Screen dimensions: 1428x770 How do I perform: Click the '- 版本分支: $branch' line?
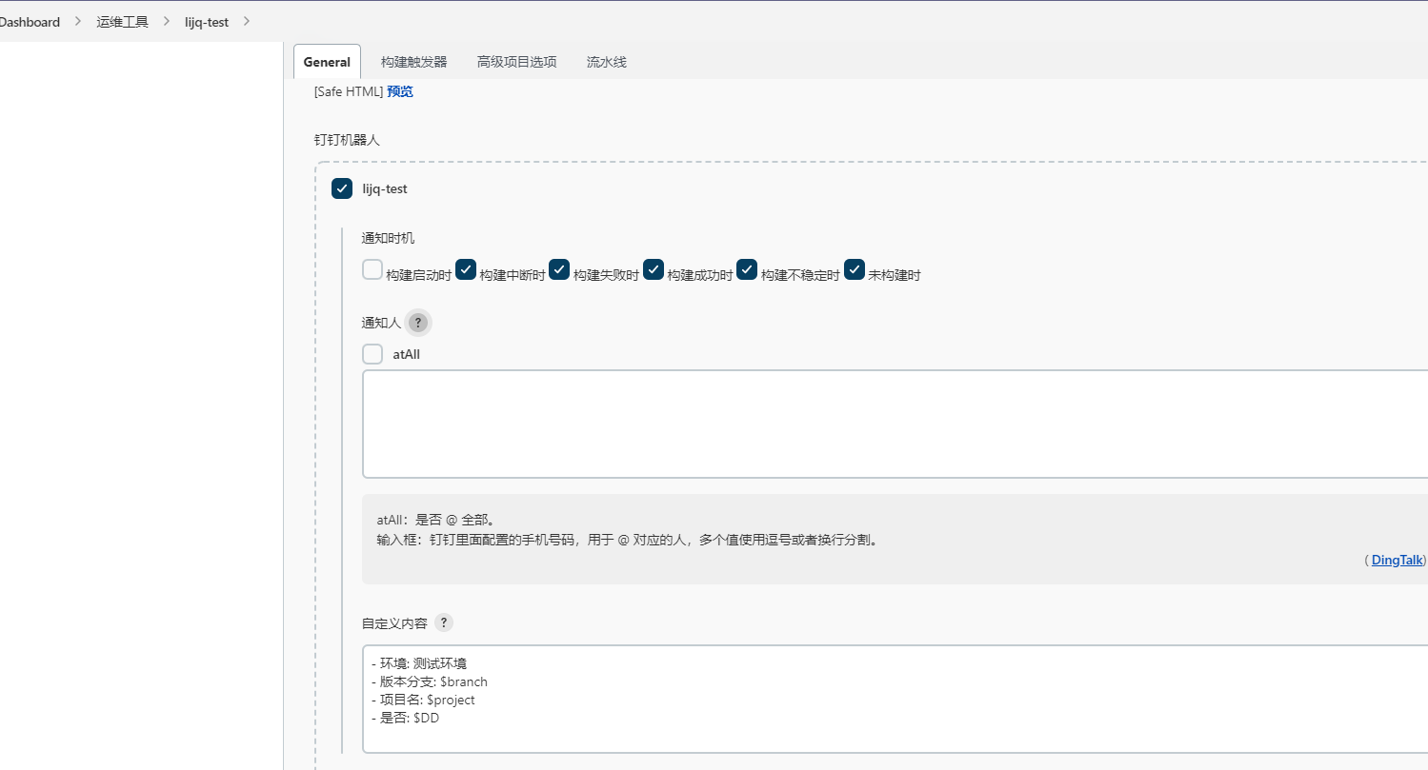pyautogui.click(x=430, y=681)
